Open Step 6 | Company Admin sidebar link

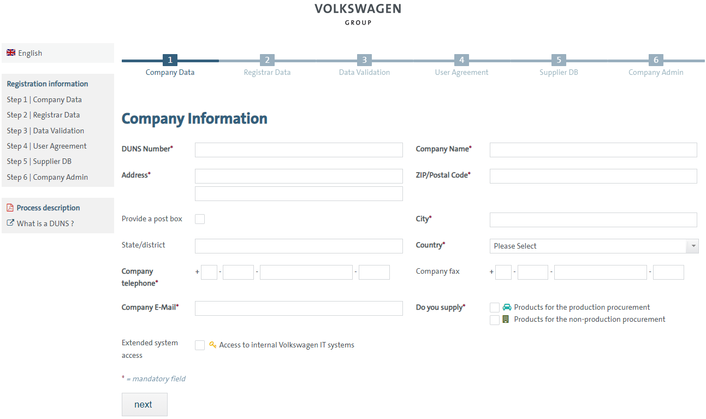pyautogui.click(x=47, y=177)
